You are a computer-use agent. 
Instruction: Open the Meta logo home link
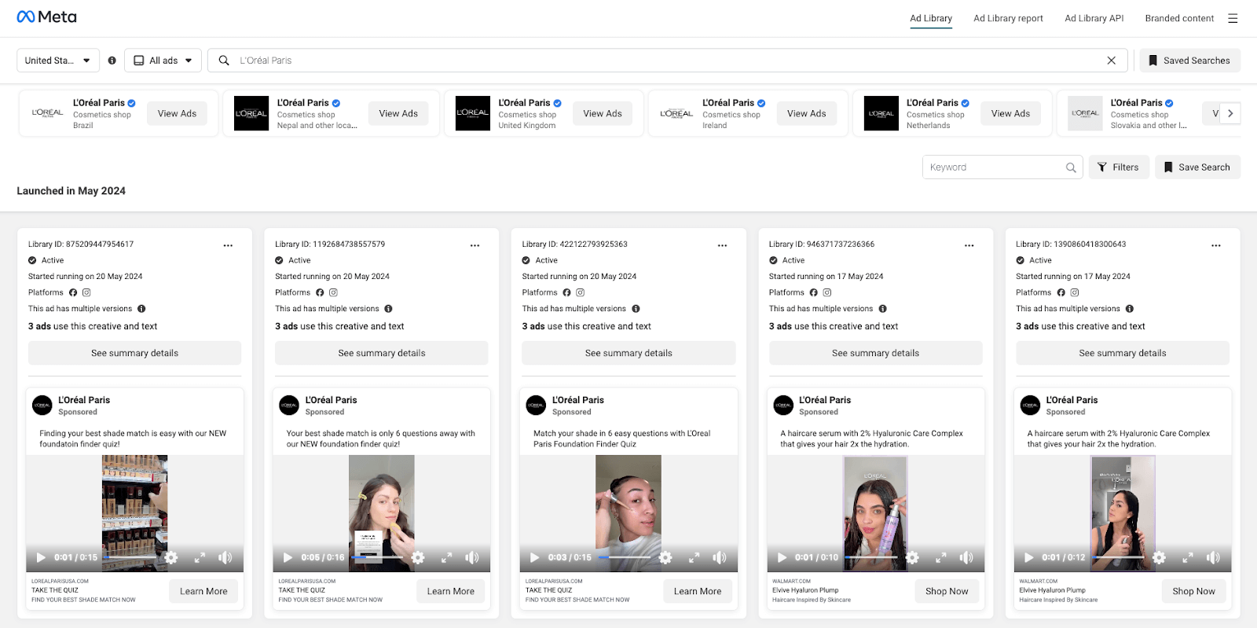point(46,17)
